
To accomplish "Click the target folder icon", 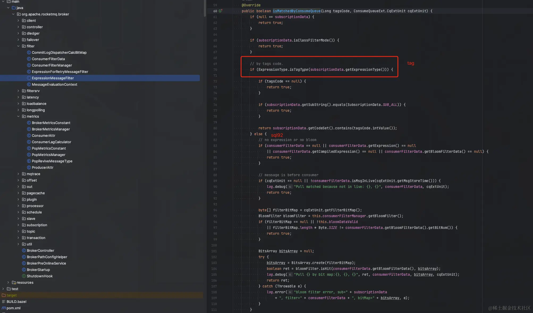I will coord(3,295).
